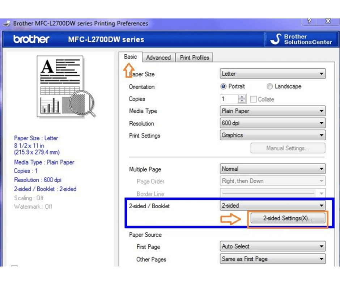This screenshot has width=340, height=285.
Task: Click the Copies spinner arrows
Action: [242, 99]
